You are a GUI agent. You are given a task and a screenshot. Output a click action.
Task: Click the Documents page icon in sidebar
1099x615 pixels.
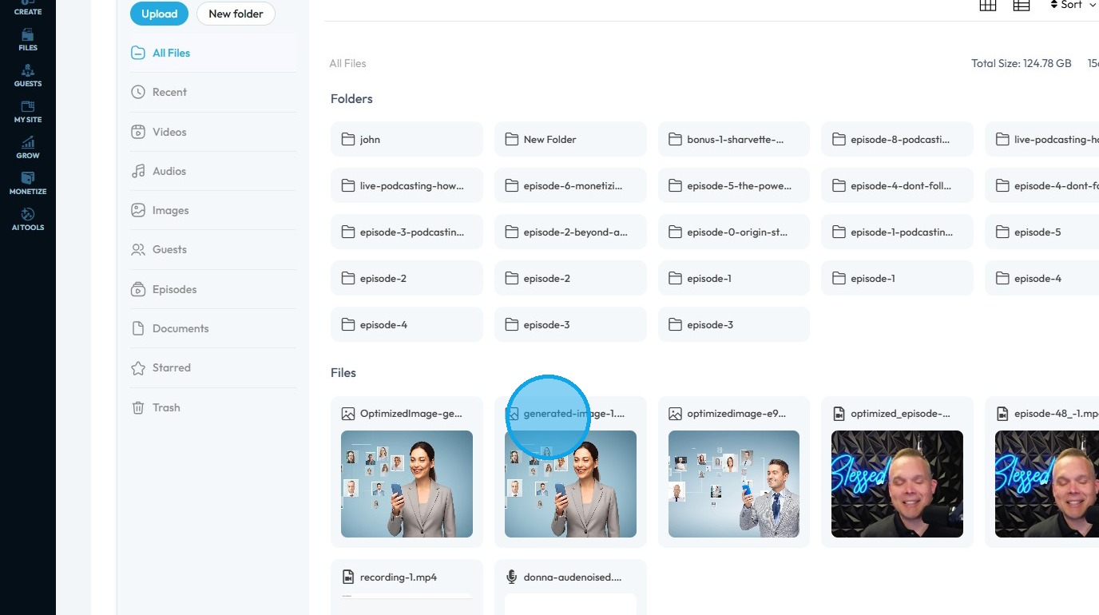click(x=138, y=328)
